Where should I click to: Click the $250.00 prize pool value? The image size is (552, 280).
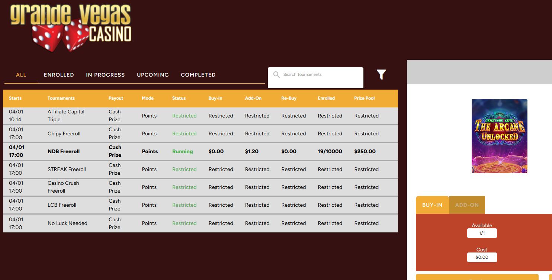365,151
